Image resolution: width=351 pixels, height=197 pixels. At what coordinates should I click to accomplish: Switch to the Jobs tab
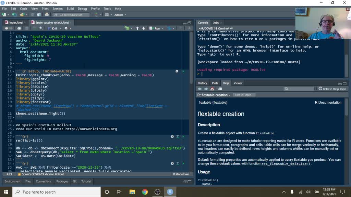216,23
